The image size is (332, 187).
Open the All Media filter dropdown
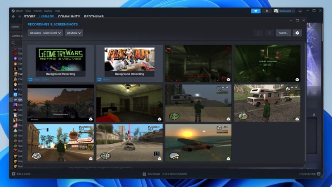(74, 33)
